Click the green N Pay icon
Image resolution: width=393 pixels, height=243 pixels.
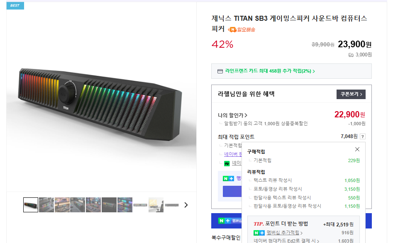coord(227,163)
